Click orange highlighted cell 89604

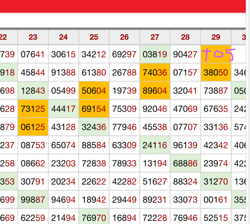coord(155,91)
